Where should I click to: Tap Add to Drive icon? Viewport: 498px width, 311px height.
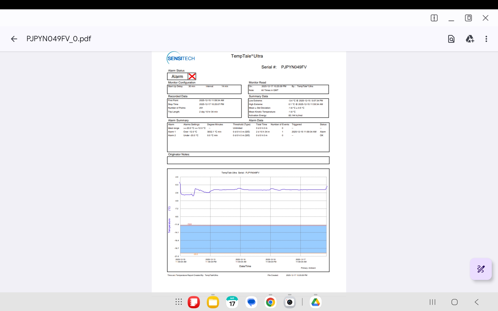[x=470, y=39]
